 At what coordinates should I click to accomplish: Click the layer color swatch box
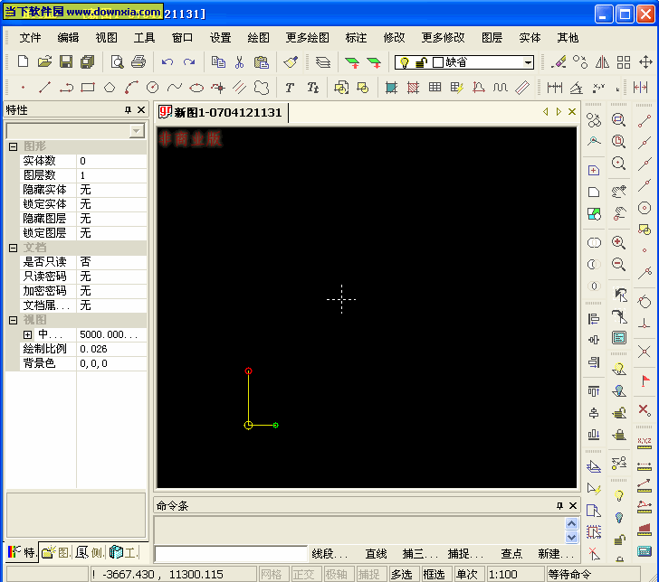click(x=438, y=62)
